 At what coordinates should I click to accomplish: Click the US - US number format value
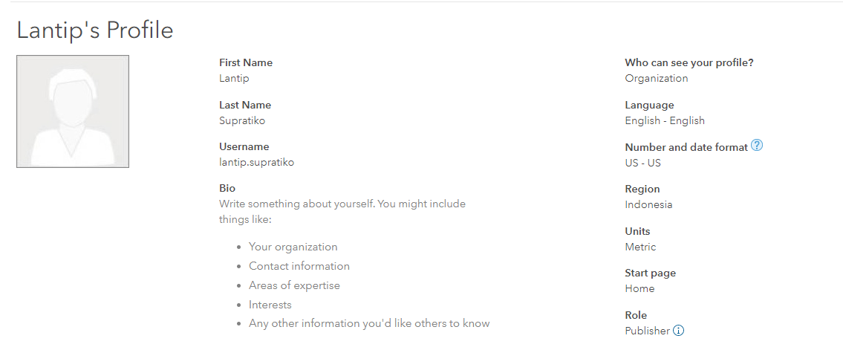[x=642, y=163]
